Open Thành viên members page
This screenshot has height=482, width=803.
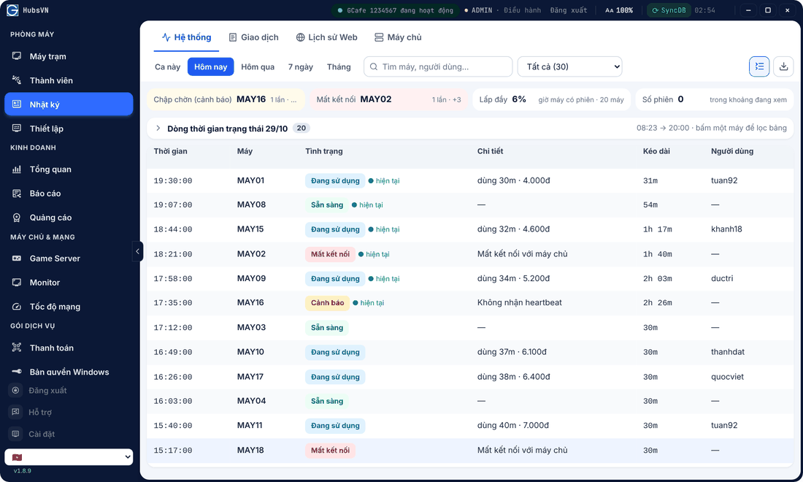tap(69, 80)
